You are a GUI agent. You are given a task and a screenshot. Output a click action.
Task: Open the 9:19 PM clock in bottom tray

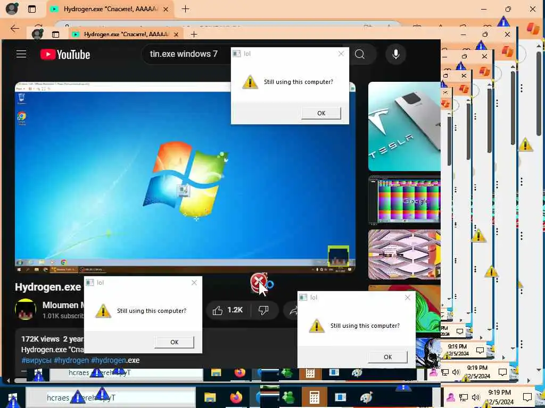coord(499,397)
